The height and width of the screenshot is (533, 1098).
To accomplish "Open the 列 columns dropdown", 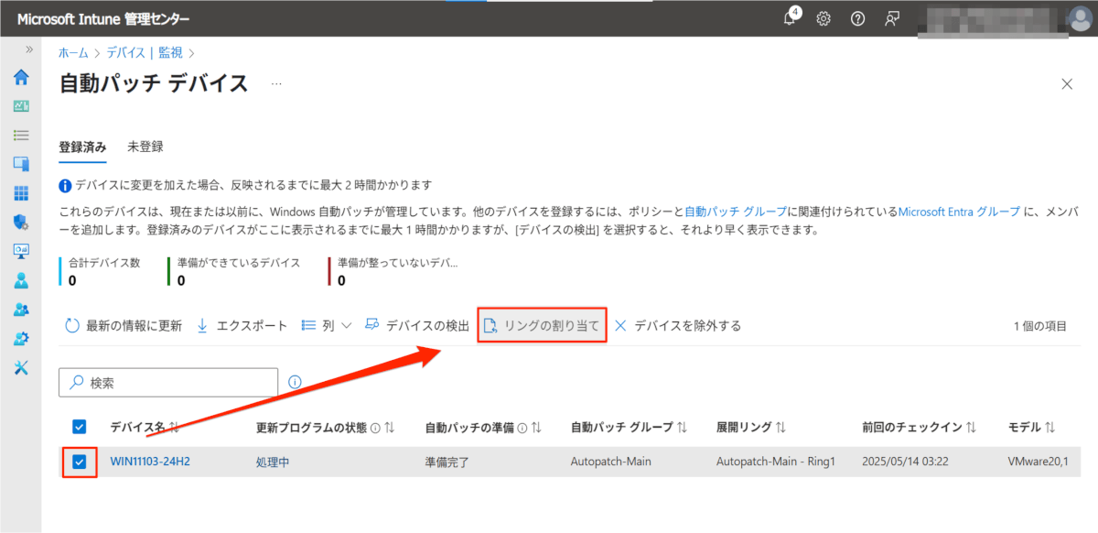I will coord(327,326).
